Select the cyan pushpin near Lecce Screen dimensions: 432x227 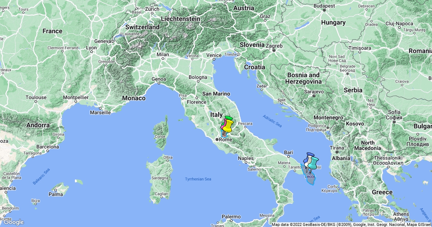pos(314,161)
